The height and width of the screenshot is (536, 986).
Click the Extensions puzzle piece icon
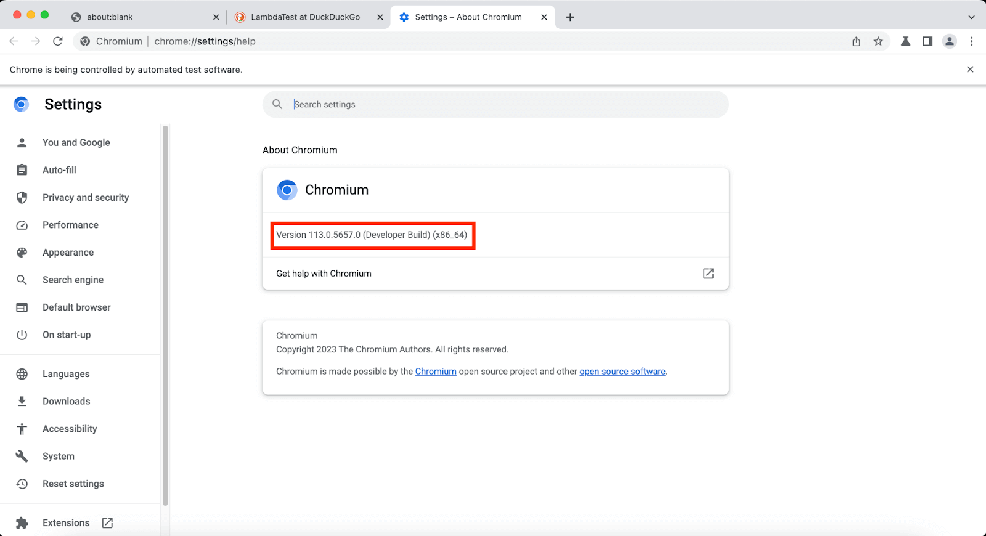pos(22,523)
